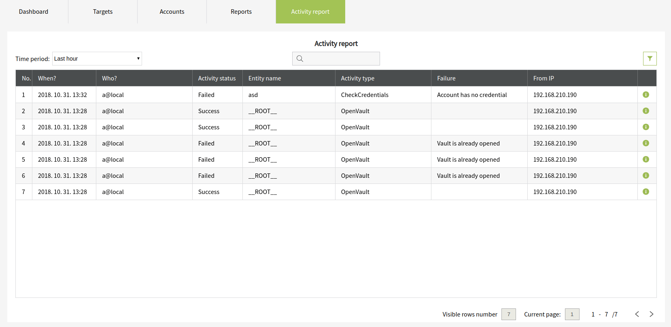Viewport: 671px width, 327px height.
Task: Go to previous page arrow
Action: pos(637,314)
